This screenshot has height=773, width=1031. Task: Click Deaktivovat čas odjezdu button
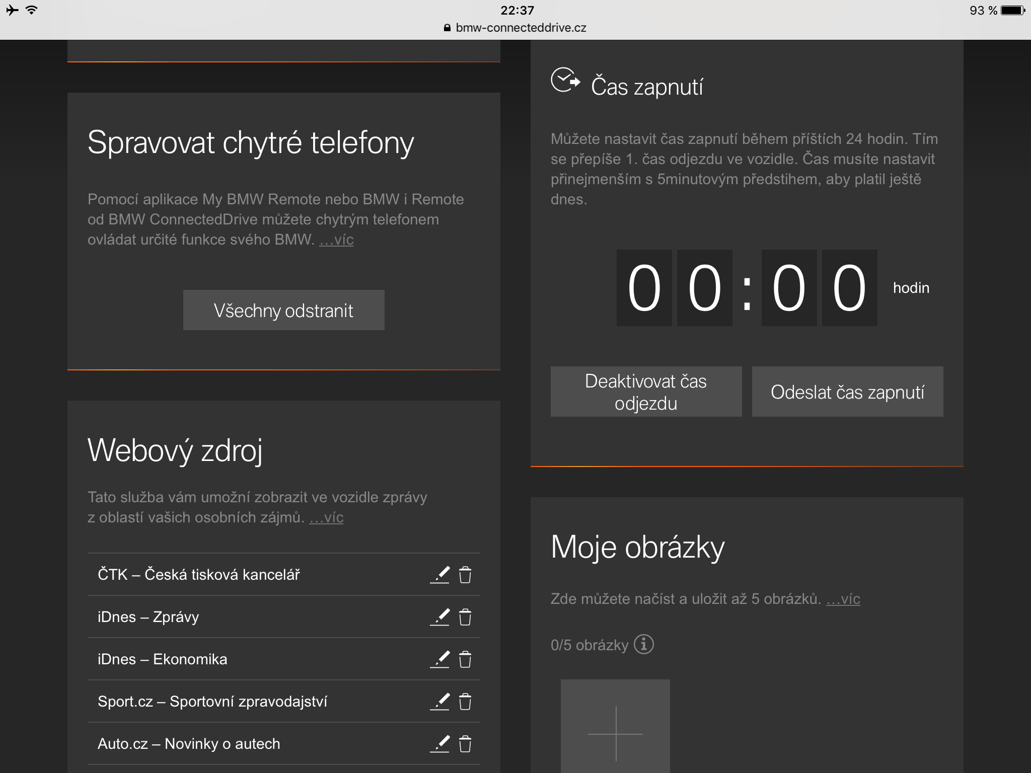tap(646, 392)
